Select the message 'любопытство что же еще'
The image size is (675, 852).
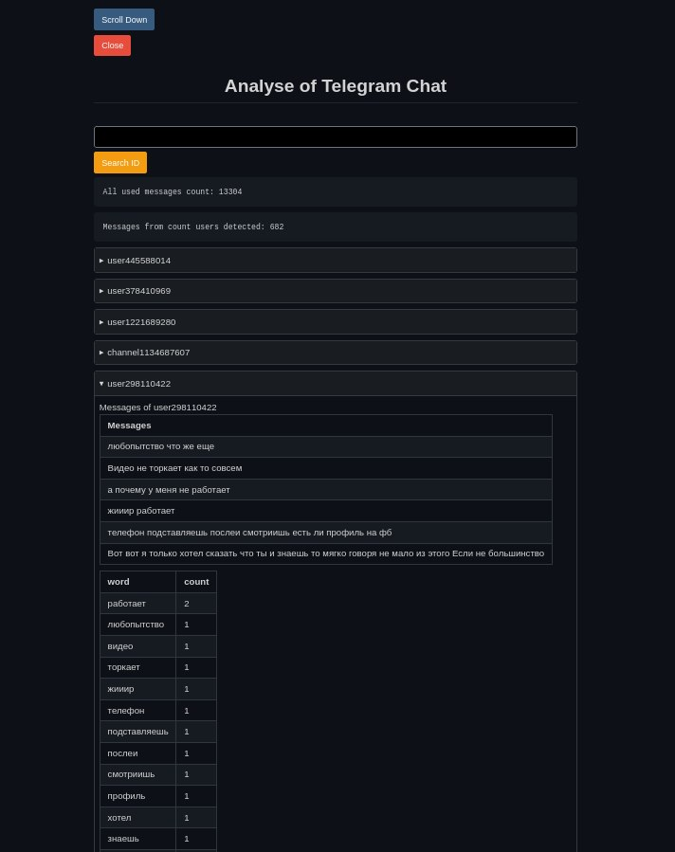[x=161, y=446]
